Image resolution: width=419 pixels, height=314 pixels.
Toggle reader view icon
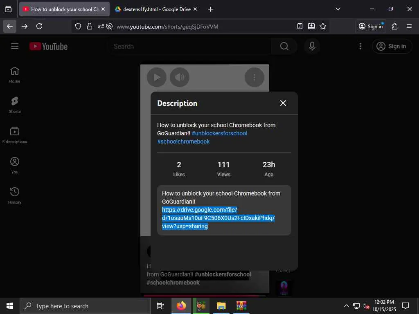tap(300, 26)
